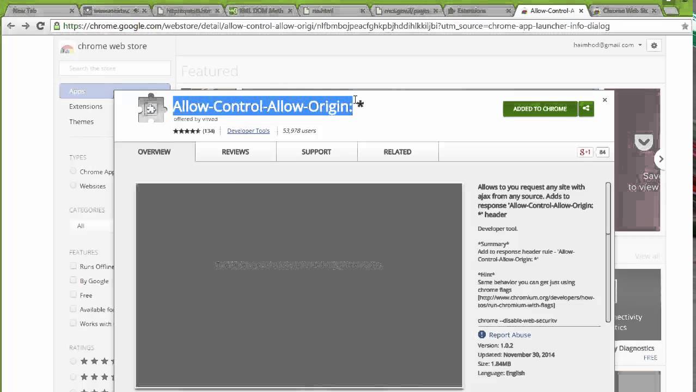Screen dimensions: 696x392
Task: Select Extensions in the sidebar
Action: click(86, 106)
